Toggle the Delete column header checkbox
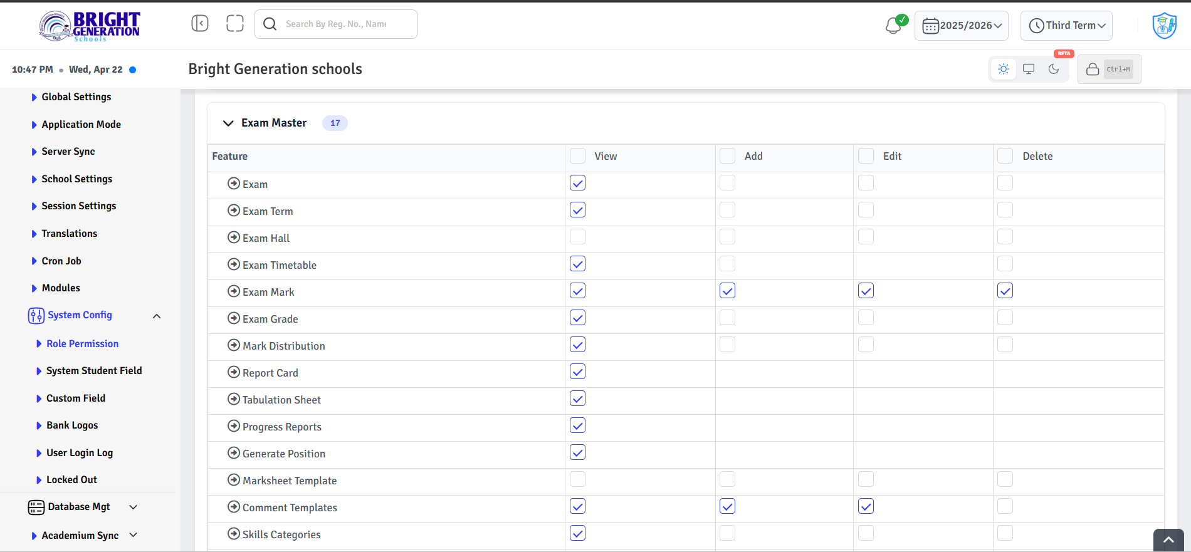1191x552 pixels. [1005, 155]
